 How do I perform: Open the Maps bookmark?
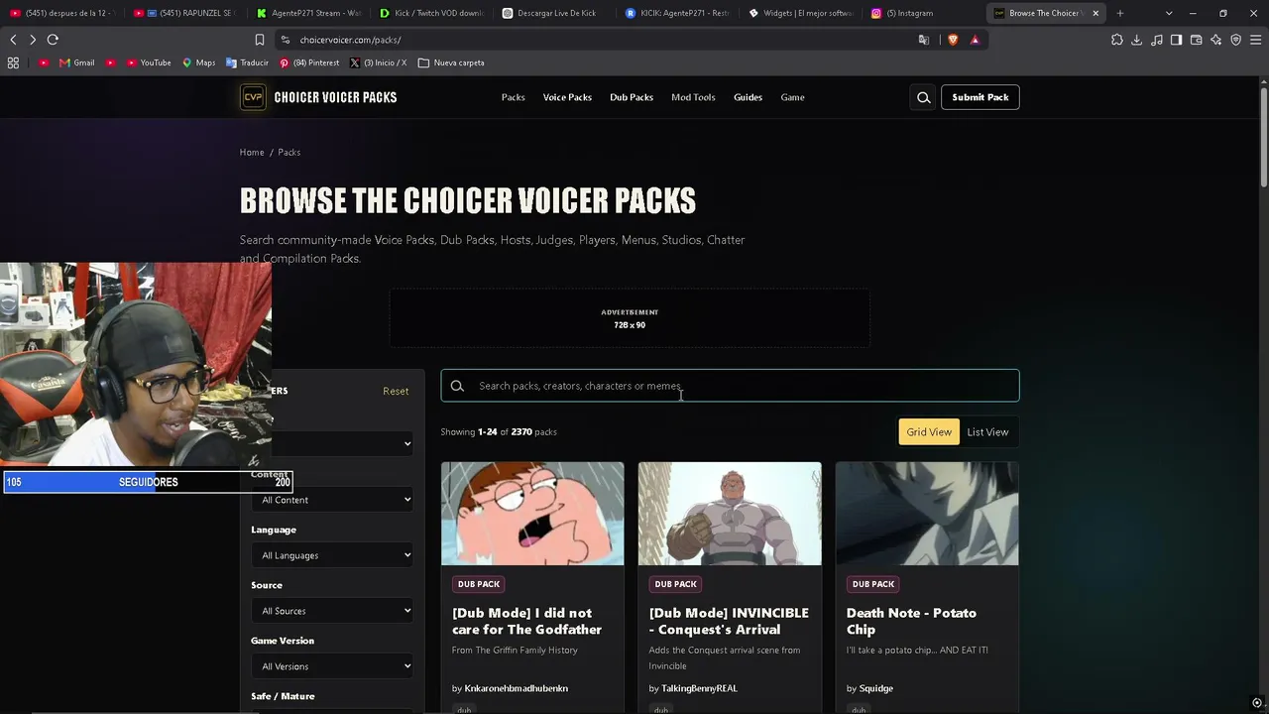[x=198, y=62]
